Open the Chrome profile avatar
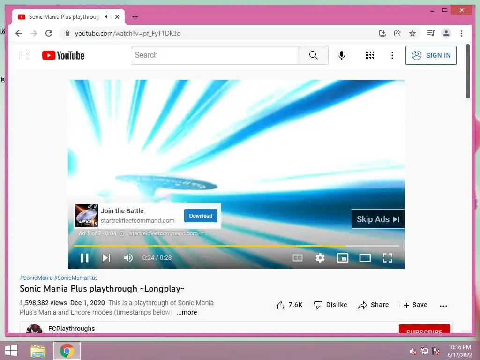 coord(446,33)
